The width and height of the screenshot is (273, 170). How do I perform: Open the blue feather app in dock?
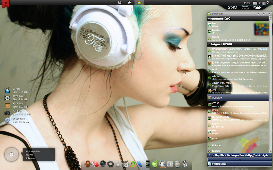[x=140, y=164]
